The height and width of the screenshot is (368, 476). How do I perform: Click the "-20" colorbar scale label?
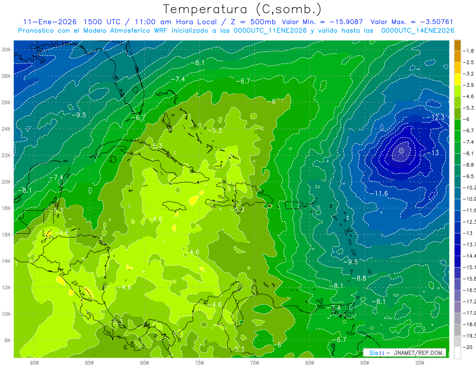coord(468,347)
